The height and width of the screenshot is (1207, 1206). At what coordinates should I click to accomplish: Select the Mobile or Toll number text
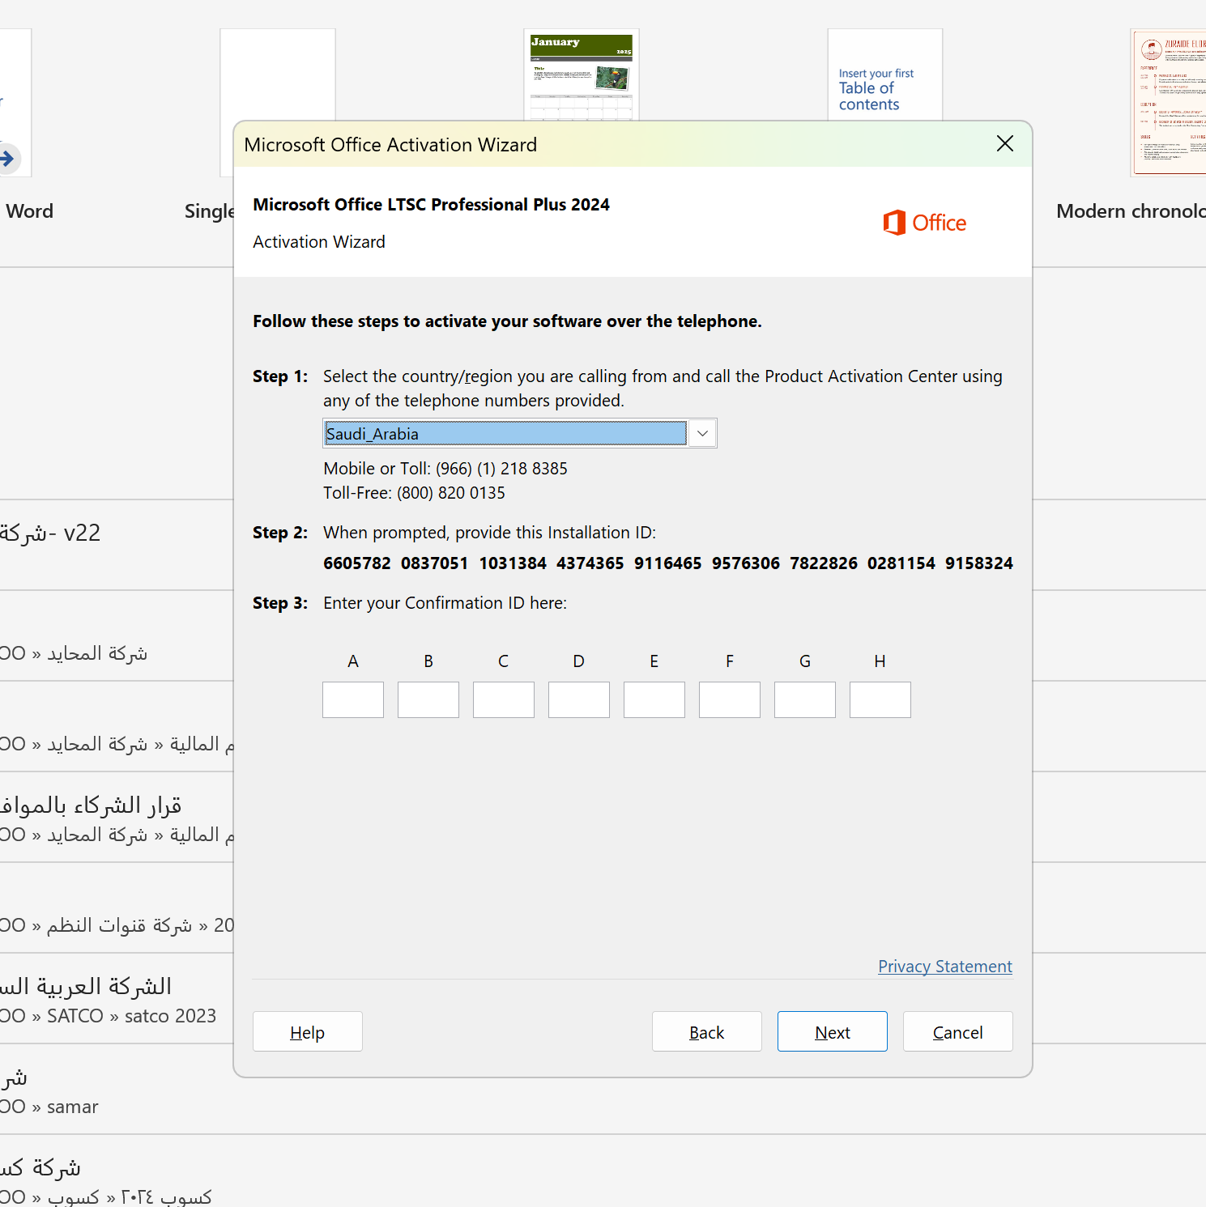click(x=445, y=469)
